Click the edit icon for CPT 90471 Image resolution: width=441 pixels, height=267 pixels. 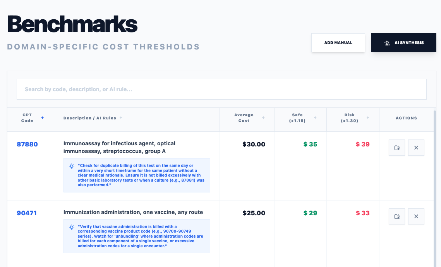397,216
